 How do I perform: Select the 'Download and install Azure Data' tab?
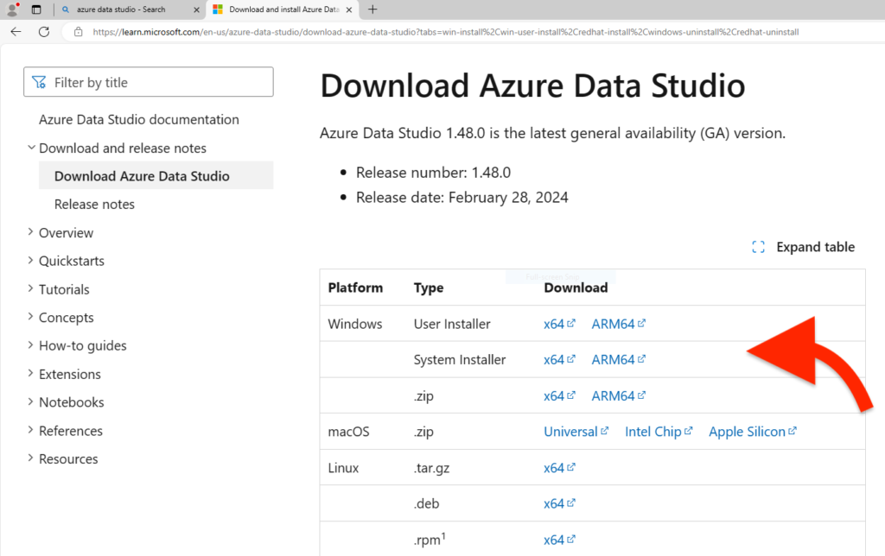click(283, 9)
